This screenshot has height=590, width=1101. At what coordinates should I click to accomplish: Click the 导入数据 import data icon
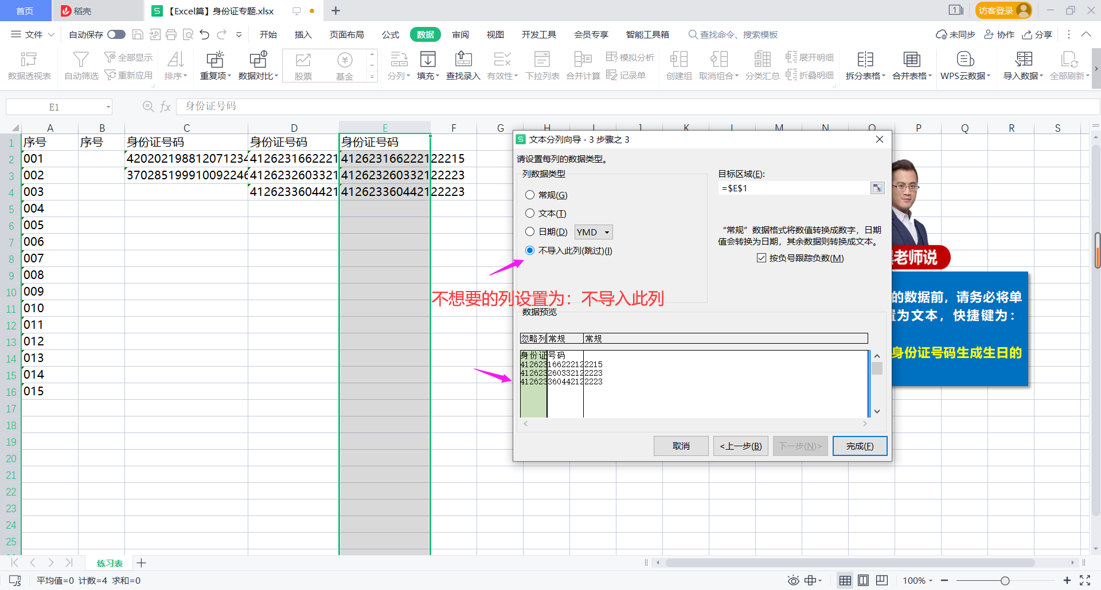1024,65
